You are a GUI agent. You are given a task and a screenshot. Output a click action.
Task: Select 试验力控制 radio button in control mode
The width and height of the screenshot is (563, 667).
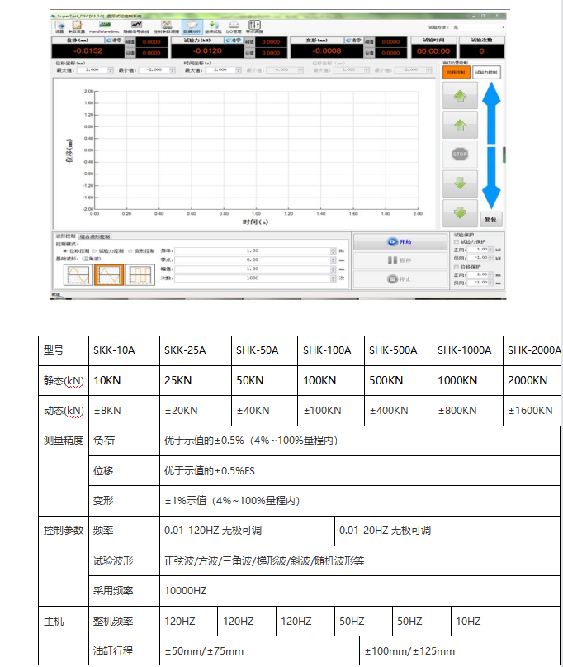pyautogui.click(x=94, y=250)
